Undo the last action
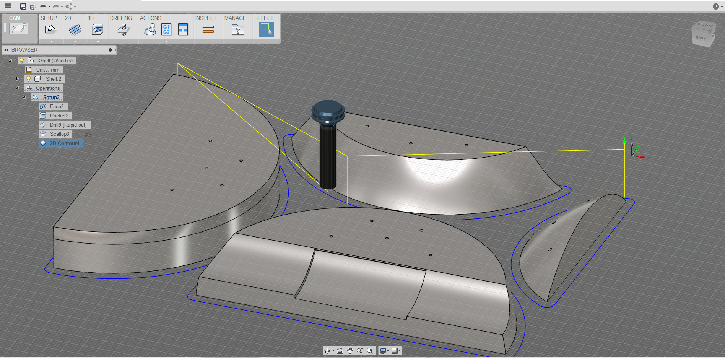This screenshot has height=358, width=725. coord(43,6)
